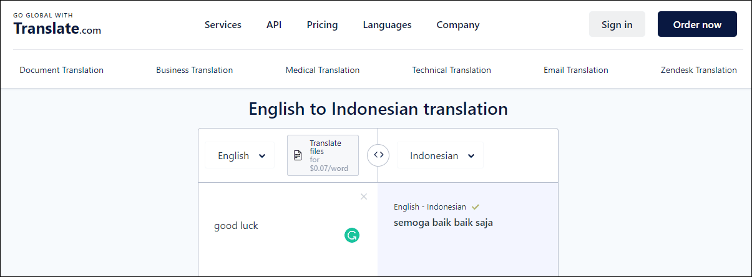Viewport: 752px width, 277px height.
Task: Click the 'English to Indonesian translation' heading
Action: pos(378,109)
